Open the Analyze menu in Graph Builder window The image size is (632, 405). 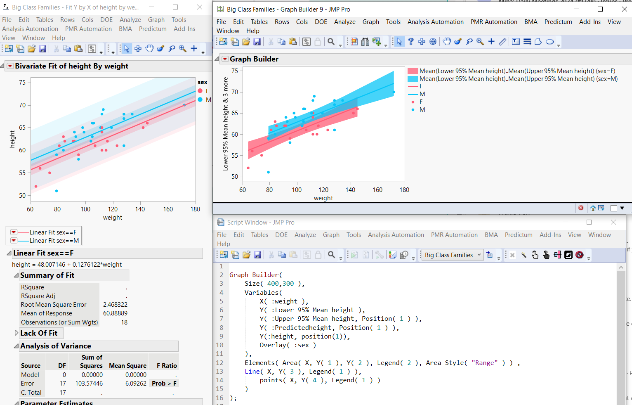[345, 22]
